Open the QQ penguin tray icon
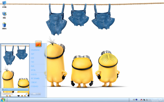The height and width of the screenshot is (102, 164). 142,100
